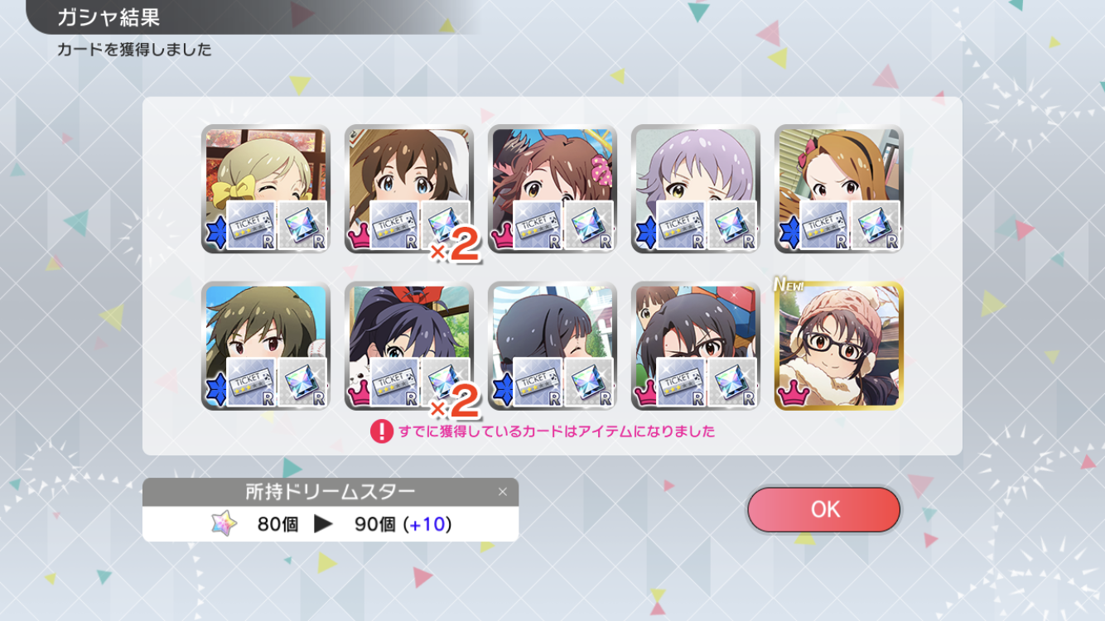Select the purple-haired girl card

pyautogui.click(x=695, y=189)
